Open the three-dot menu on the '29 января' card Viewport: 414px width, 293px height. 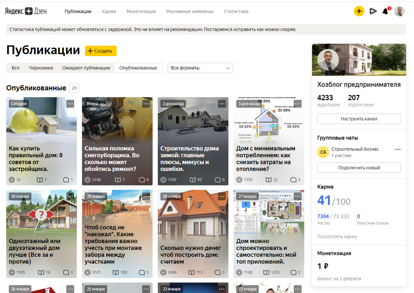pos(146,196)
